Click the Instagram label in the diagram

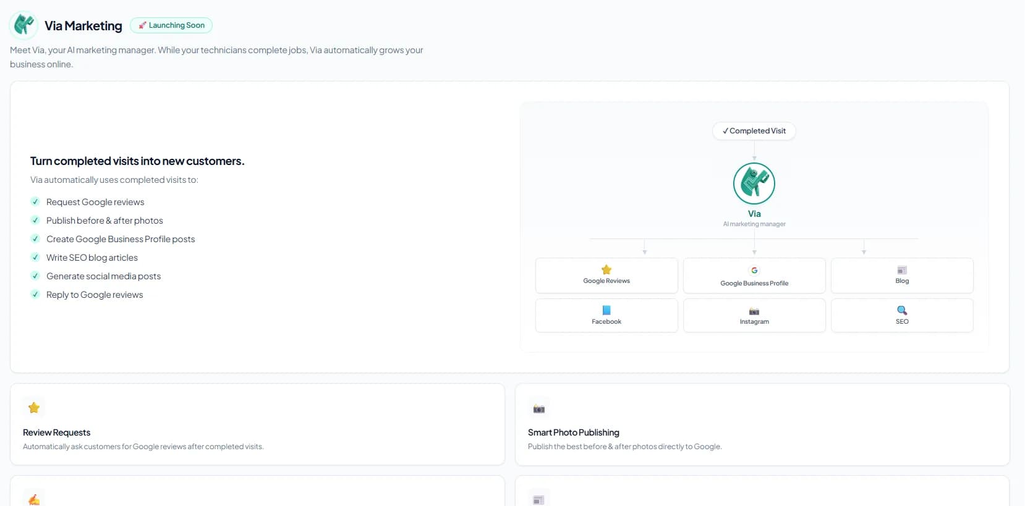tap(754, 321)
